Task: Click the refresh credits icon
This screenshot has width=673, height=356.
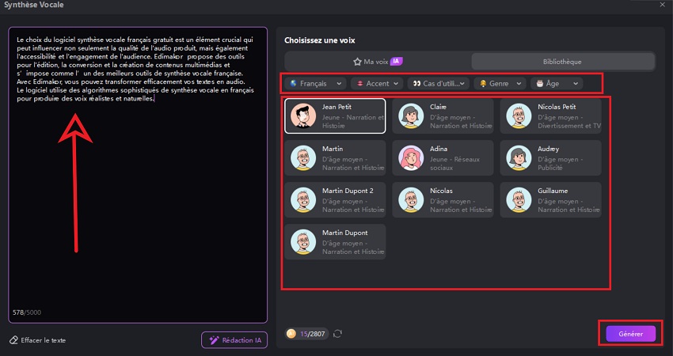Action: pyautogui.click(x=338, y=334)
